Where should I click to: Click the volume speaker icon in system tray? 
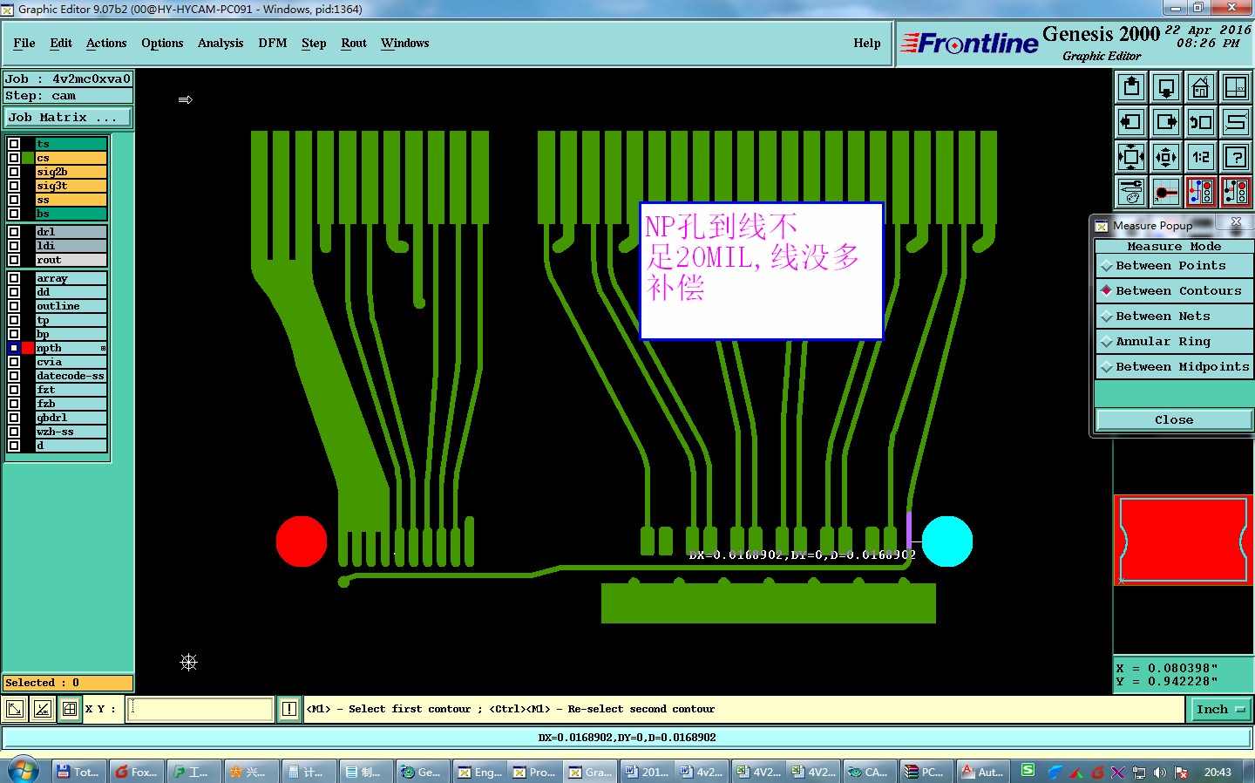click(1159, 772)
